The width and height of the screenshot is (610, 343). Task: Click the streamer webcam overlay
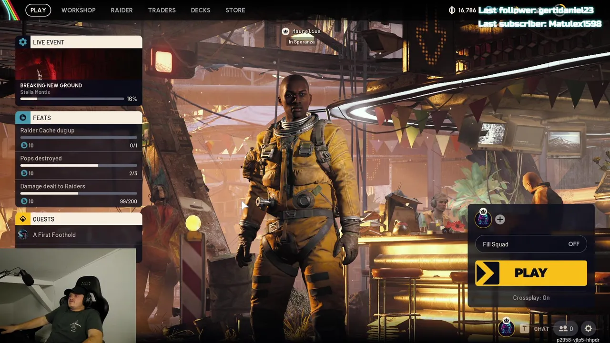[x=68, y=296]
